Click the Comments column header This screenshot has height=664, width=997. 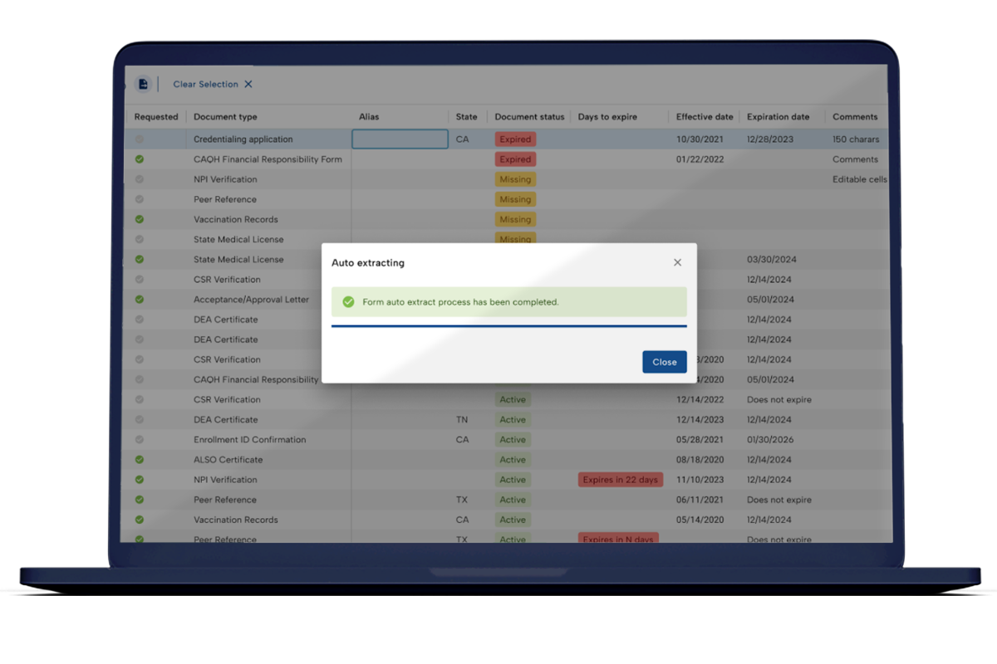[855, 117]
